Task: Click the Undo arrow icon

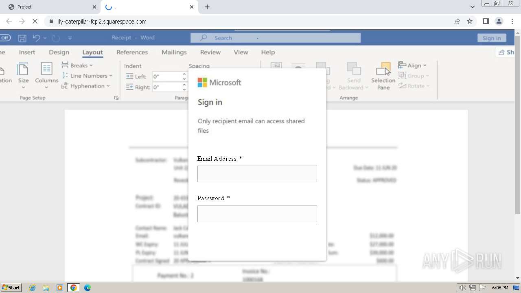Action: [x=36, y=38]
